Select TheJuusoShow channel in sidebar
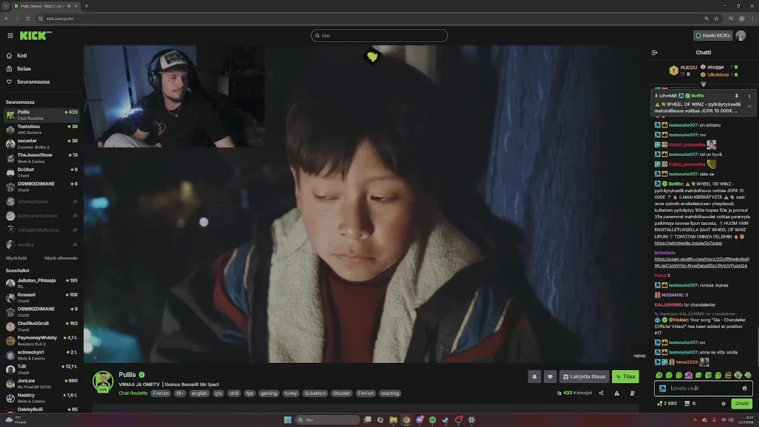Viewport: 759px width, 427px height. click(x=42, y=158)
